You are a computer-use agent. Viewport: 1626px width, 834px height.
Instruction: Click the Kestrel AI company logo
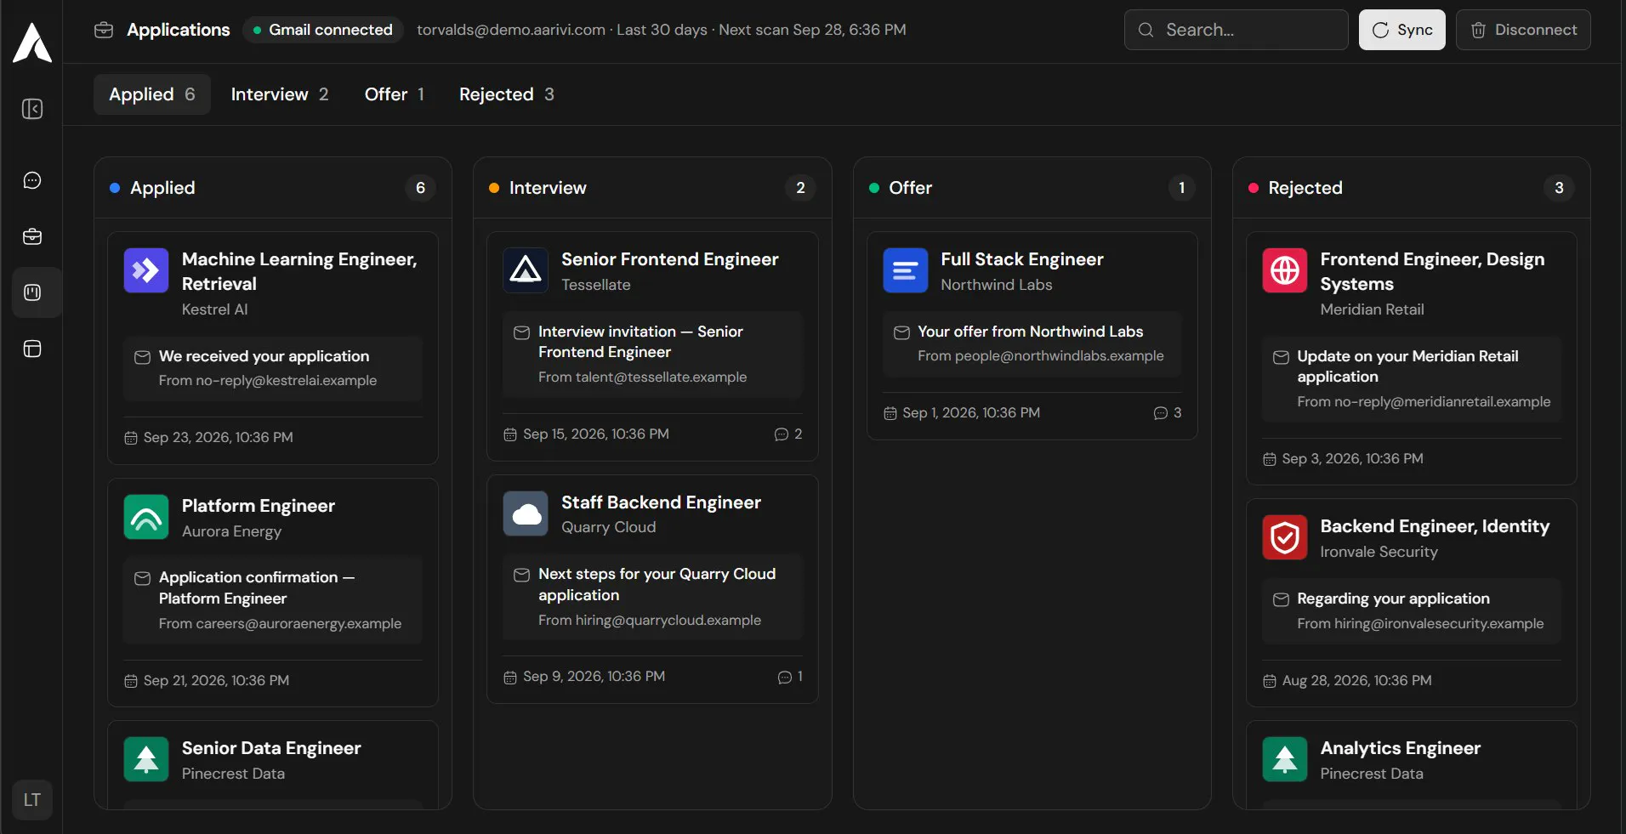tap(146, 270)
